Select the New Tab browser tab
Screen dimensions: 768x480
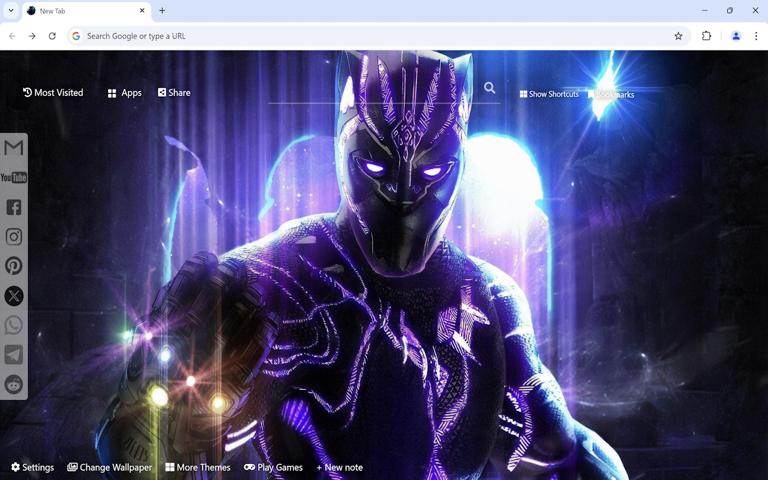(86, 11)
